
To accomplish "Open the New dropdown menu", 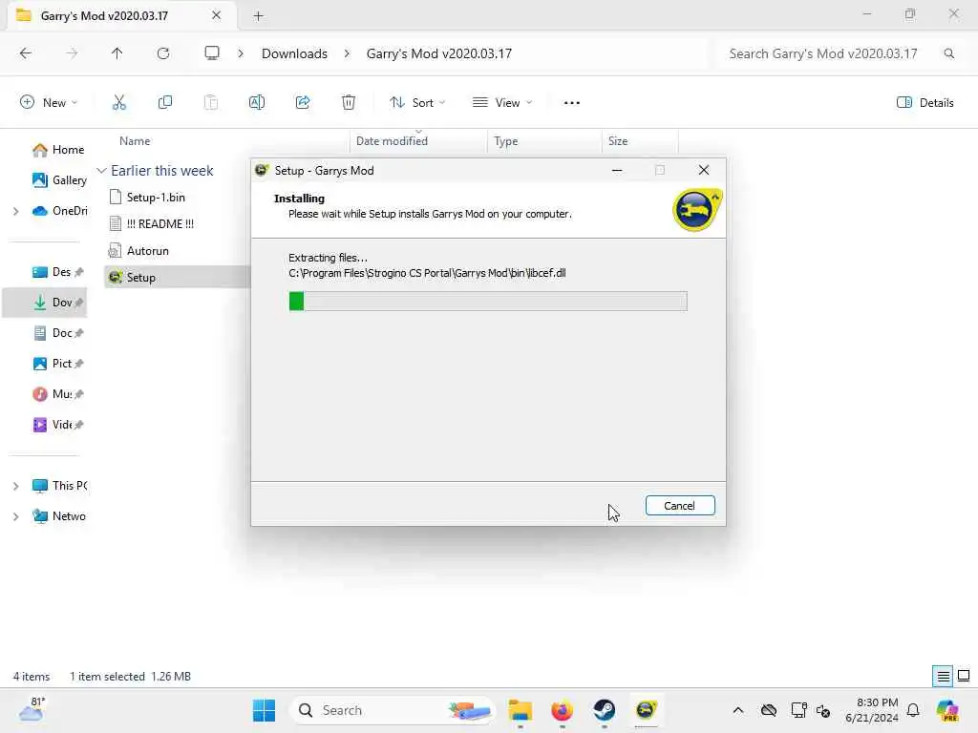I will [49, 103].
